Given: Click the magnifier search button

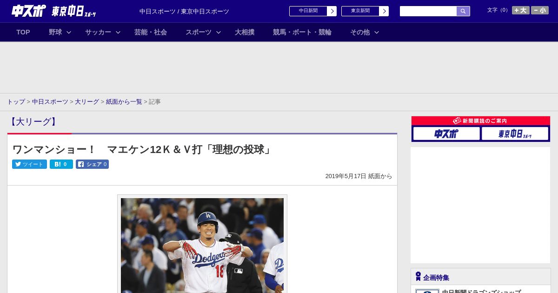Looking at the screenshot, I should point(463,11).
